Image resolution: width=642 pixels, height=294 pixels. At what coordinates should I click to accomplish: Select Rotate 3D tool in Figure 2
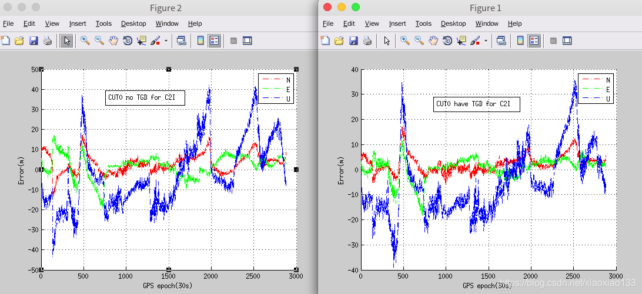point(128,40)
